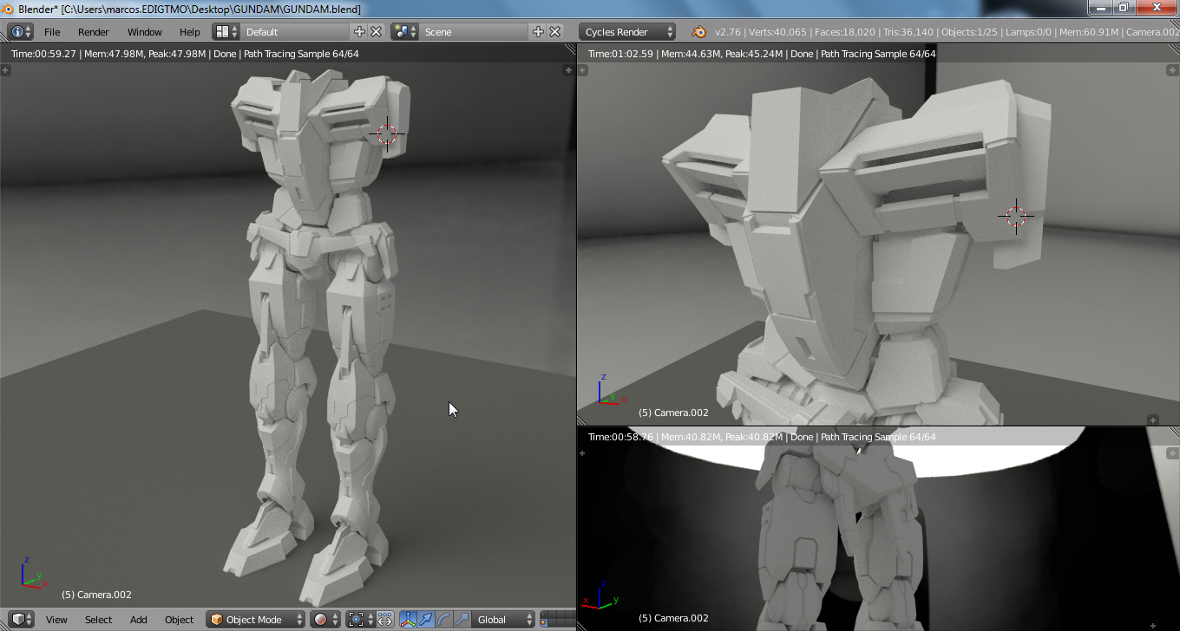Delete the current scene
This screenshot has height=631, width=1180.
[554, 32]
